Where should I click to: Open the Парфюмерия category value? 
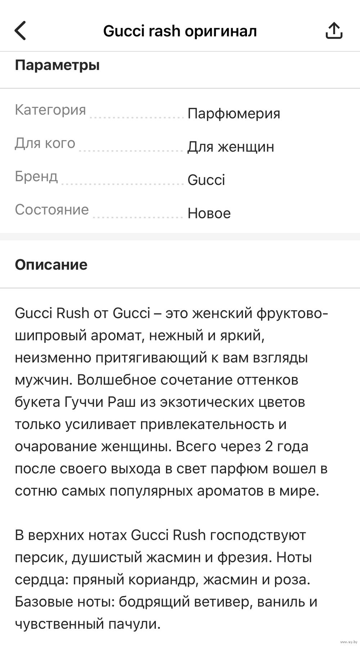click(234, 113)
